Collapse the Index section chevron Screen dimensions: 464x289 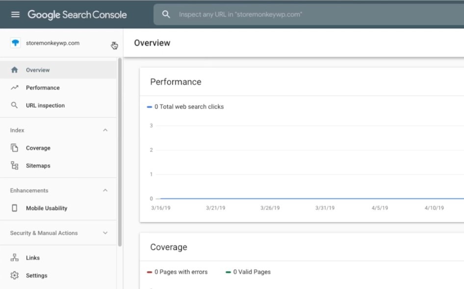105,130
